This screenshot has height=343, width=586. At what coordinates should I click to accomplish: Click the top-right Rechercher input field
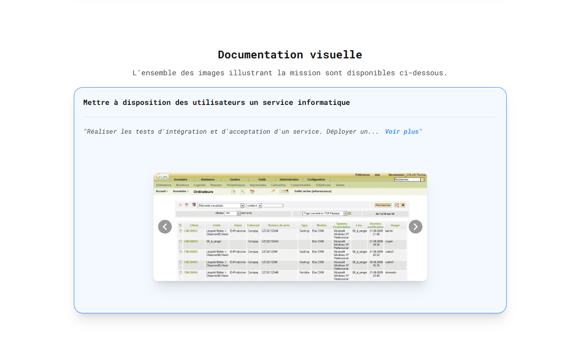point(407,180)
